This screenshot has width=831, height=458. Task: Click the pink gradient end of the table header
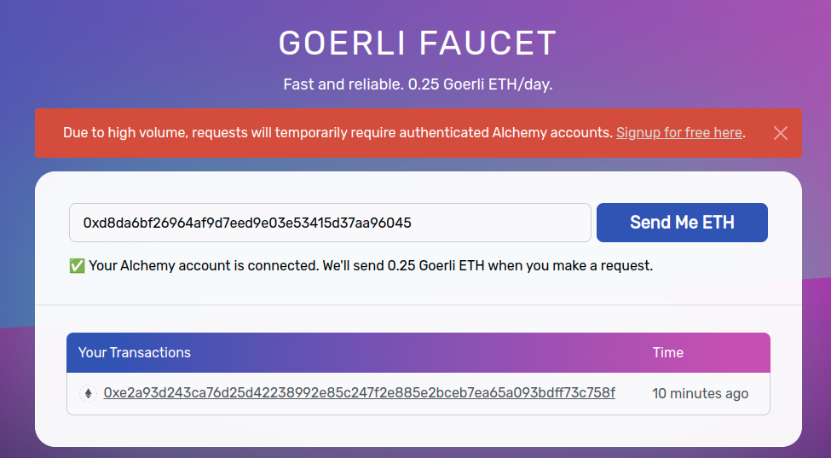click(x=742, y=352)
